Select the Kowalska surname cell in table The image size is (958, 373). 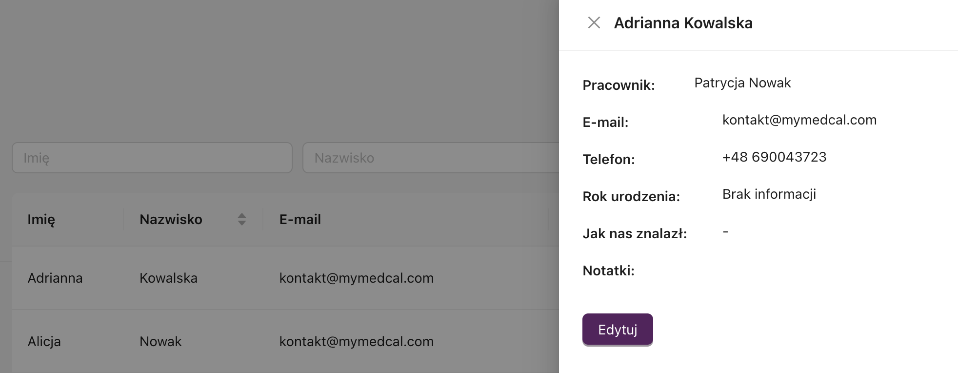point(168,278)
